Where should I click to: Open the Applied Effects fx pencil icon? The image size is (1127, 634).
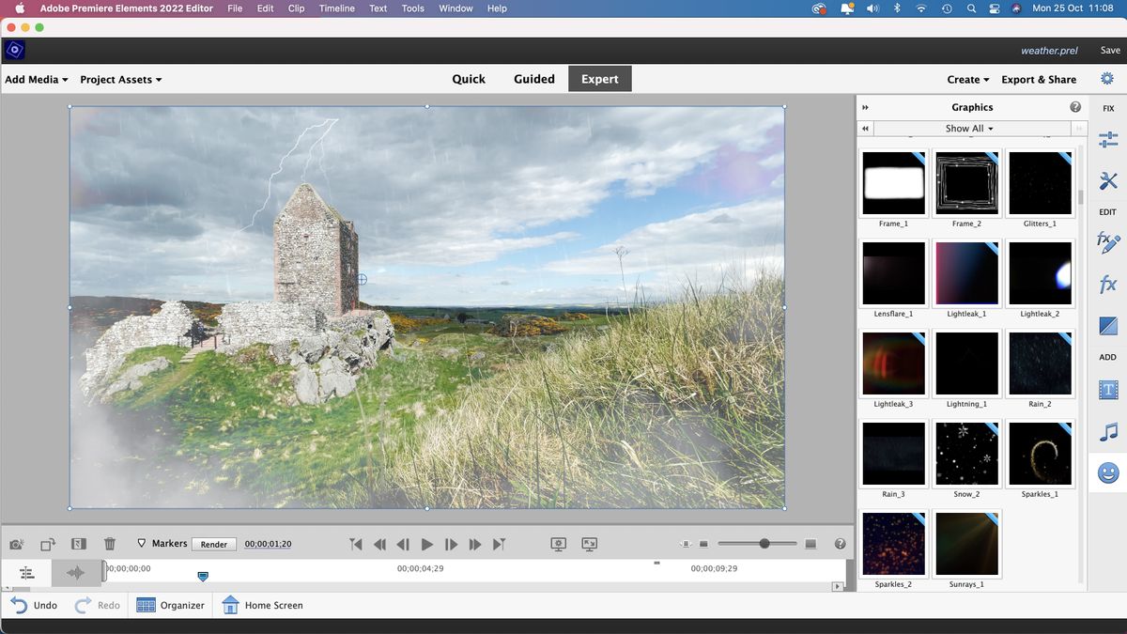(x=1107, y=242)
